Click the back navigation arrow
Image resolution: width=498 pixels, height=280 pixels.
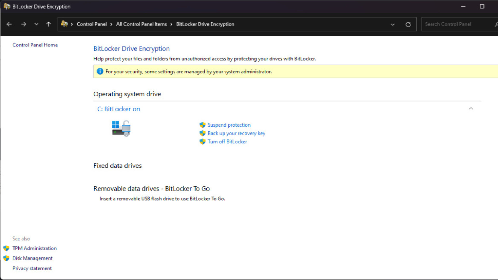pyautogui.click(x=9, y=24)
